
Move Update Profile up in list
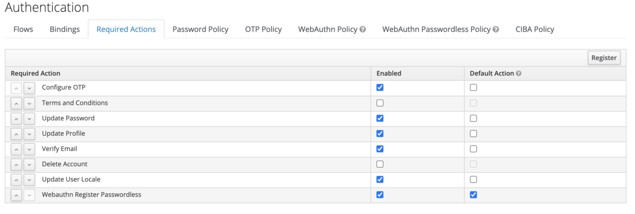16,134
